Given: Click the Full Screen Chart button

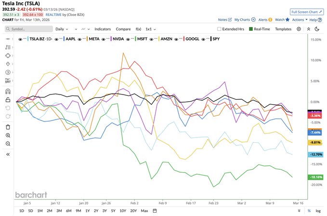Looking at the screenshot, I should 307,11.
